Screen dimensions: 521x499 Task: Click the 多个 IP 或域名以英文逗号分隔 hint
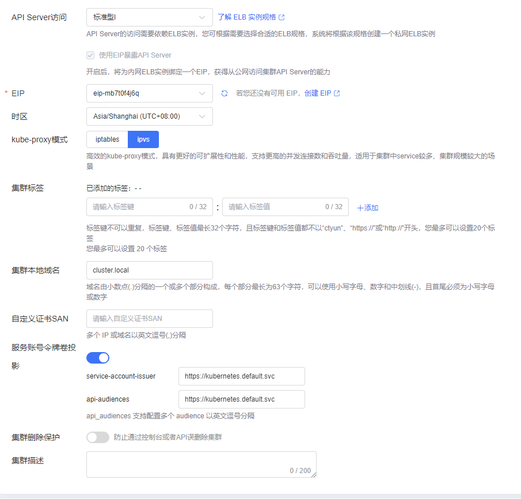(x=136, y=335)
